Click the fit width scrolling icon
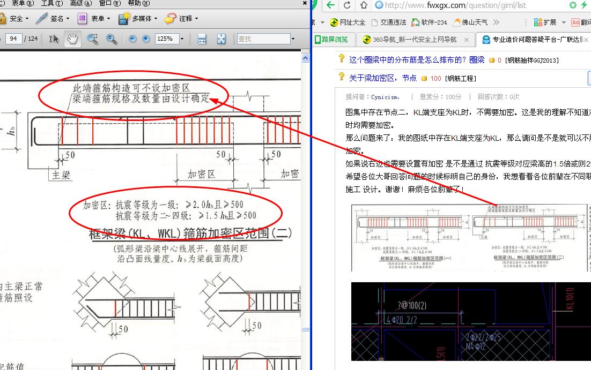The image size is (591, 370). coord(202,39)
